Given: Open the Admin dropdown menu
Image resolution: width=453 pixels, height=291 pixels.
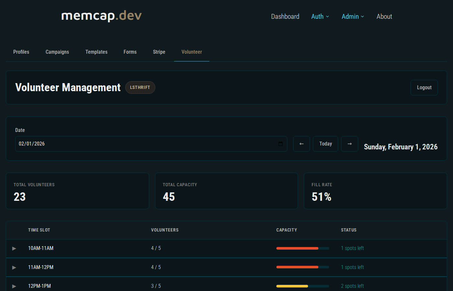Looking at the screenshot, I should click(352, 16).
